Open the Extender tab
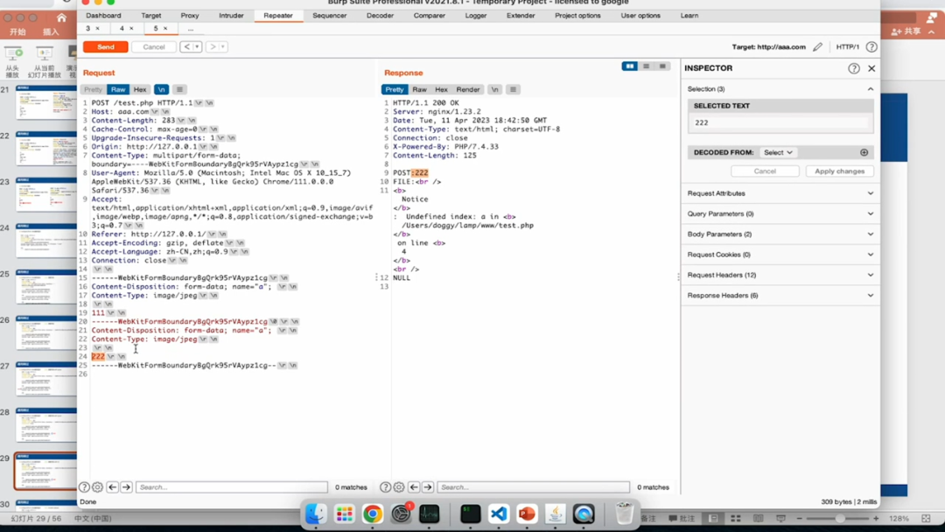945x532 pixels. pyautogui.click(x=521, y=16)
